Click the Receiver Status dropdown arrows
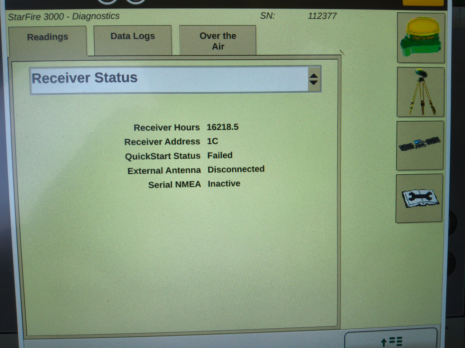The image size is (465, 348). 314,79
